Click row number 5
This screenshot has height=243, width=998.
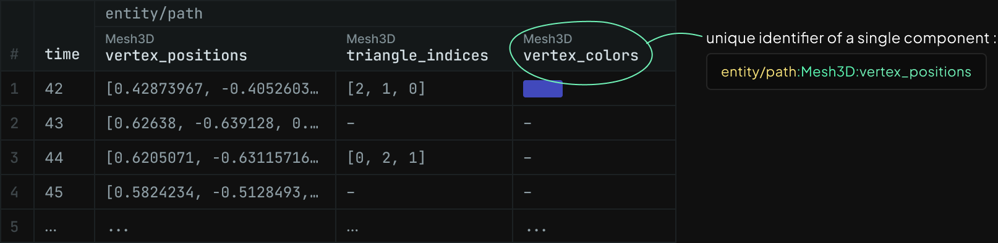point(14,227)
